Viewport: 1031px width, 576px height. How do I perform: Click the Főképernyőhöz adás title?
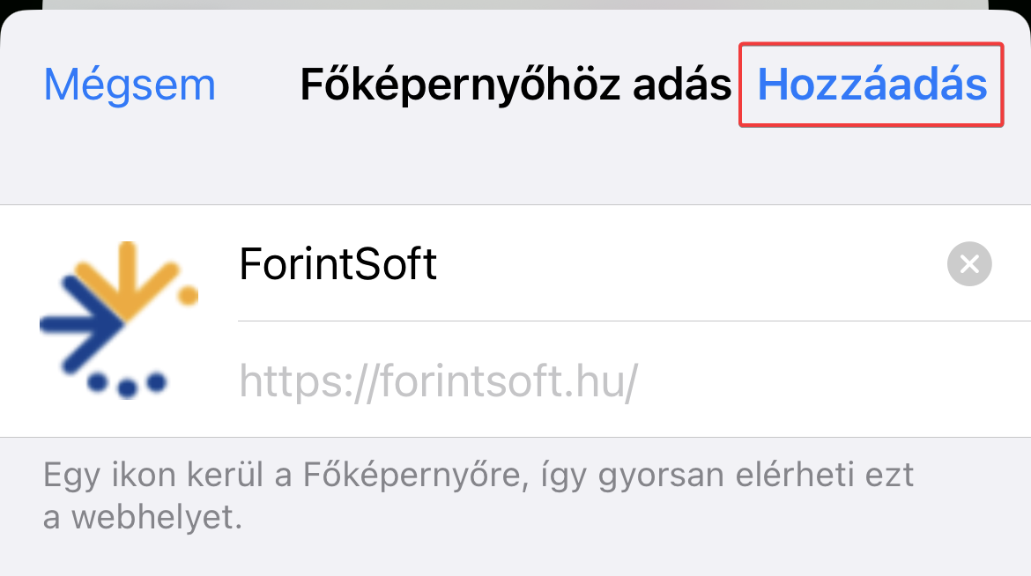tap(515, 85)
